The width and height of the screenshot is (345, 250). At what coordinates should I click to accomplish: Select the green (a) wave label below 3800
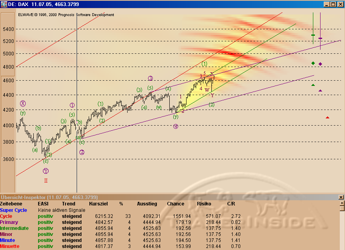click(x=35, y=150)
